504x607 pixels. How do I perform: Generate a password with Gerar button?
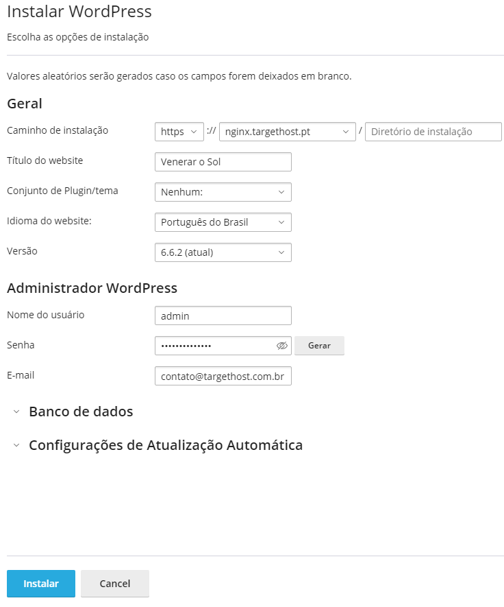coord(319,346)
